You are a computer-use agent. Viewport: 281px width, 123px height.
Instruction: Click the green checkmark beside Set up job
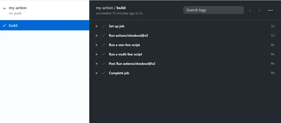(104, 26)
